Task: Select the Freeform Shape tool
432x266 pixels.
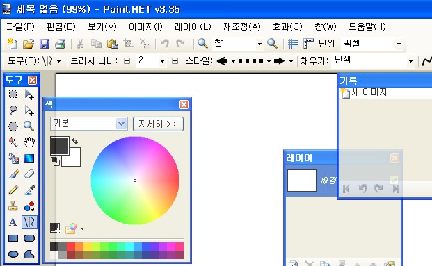Action: click(x=29, y=254)
